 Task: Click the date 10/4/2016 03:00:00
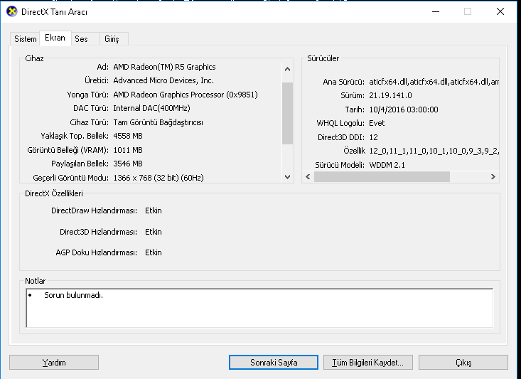(404, 110)
